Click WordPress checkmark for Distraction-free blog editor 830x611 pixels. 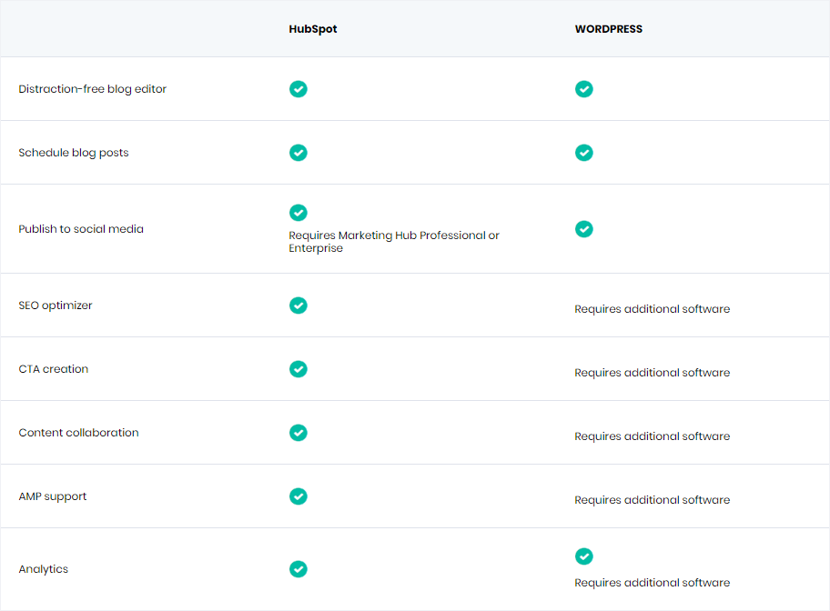point(584,89)
